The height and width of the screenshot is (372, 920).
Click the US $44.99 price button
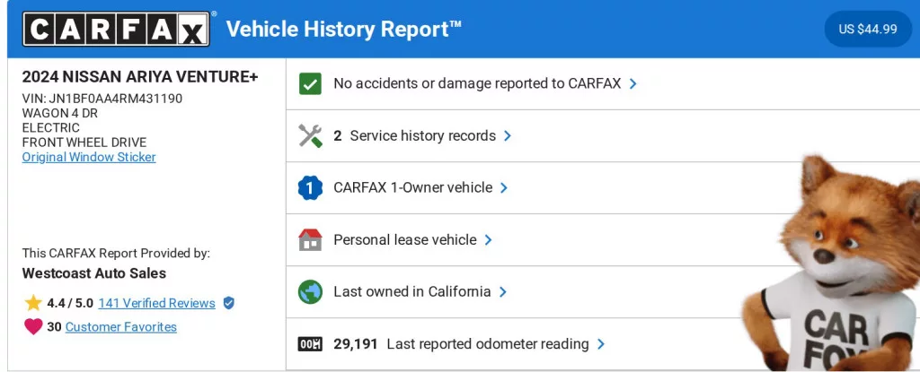(x=868, y=29)
